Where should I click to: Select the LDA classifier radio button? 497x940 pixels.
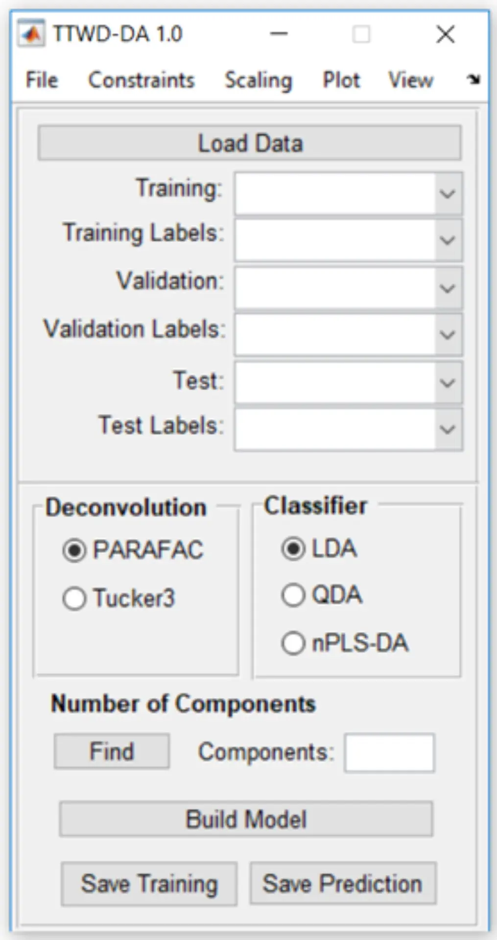(x=293, y=548)
